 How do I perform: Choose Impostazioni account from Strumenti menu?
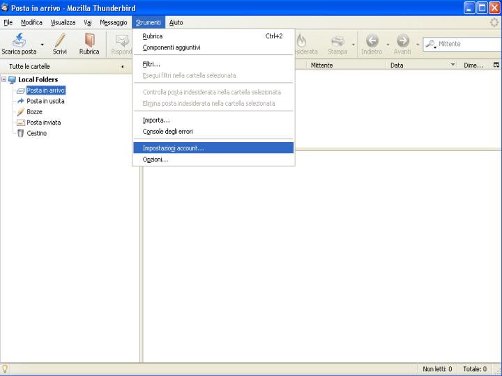coord(173,148)
